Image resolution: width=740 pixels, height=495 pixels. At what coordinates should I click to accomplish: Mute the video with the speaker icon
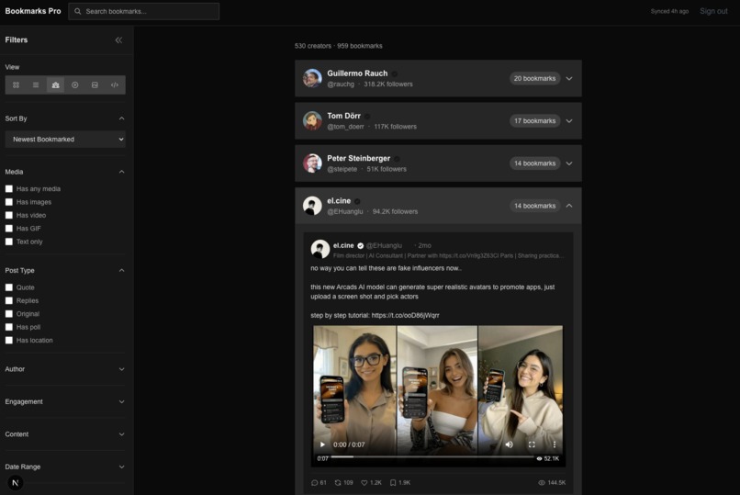tap(509, 444)
